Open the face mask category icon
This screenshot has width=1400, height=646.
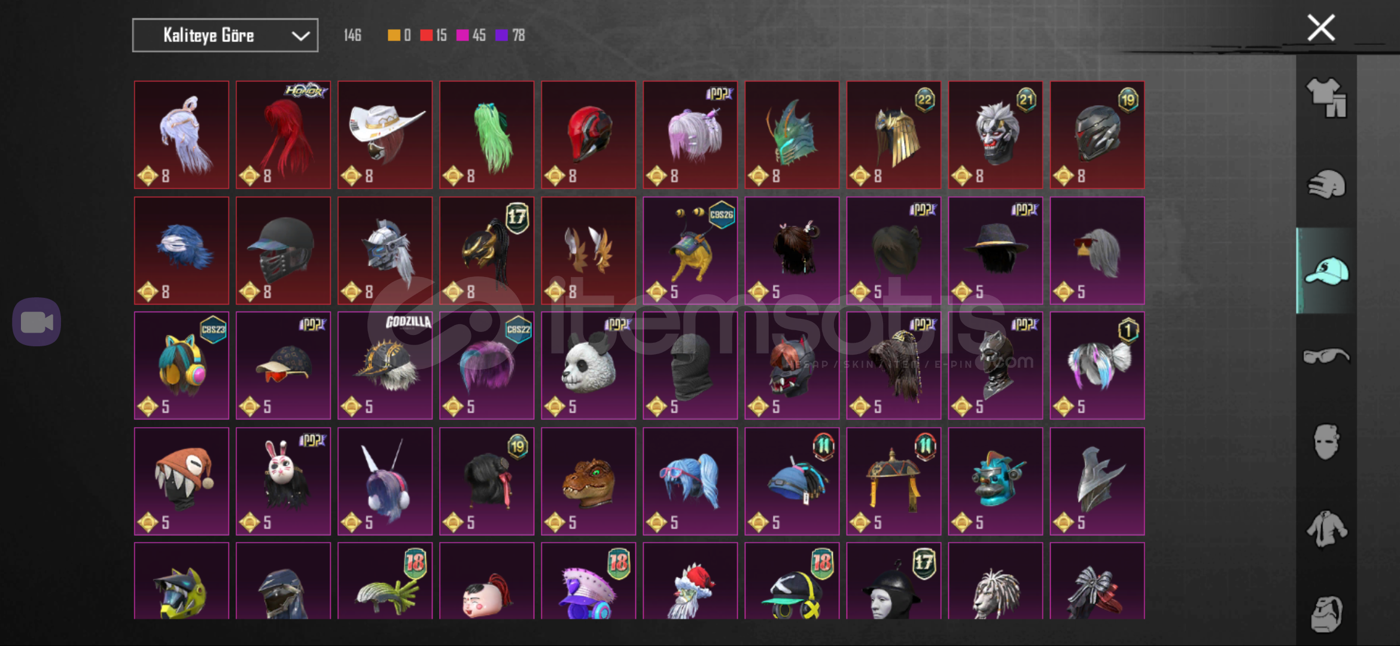pyautogui.click(x=1326, y=442)
